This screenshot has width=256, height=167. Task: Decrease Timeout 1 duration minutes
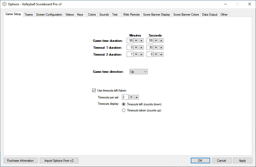[x=136, y=47]
